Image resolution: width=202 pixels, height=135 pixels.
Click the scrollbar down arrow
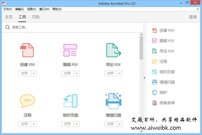point(141,131)
